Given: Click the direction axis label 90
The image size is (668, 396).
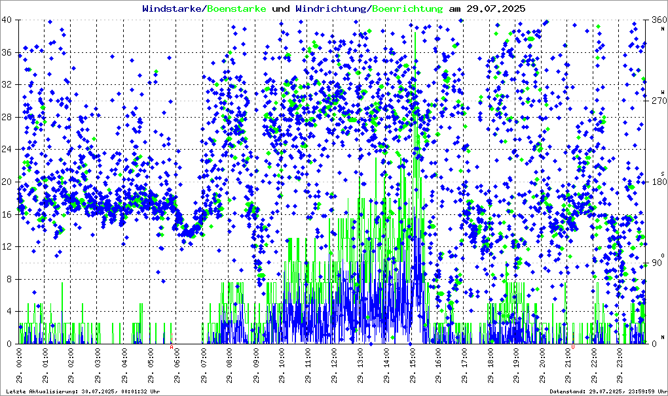Looking at the screenshot, I should [657, 263].
